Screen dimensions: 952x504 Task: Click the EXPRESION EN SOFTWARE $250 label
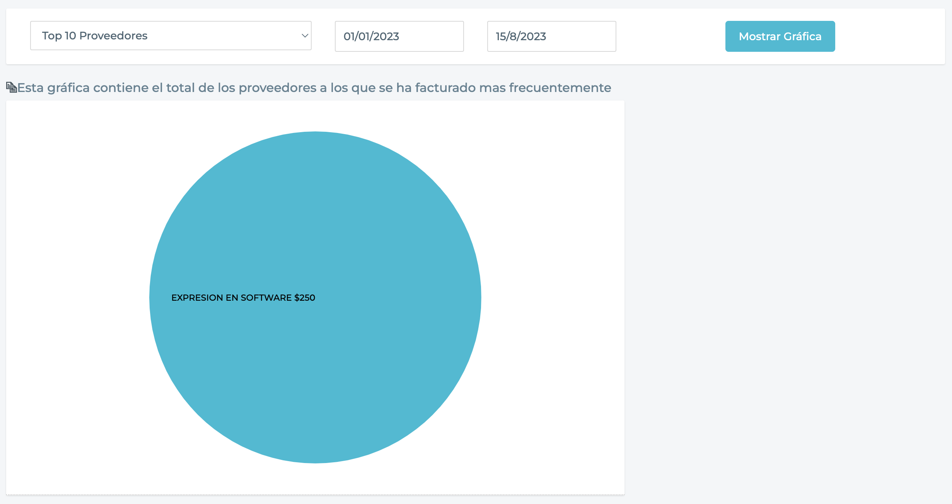[x=243, y=298]
